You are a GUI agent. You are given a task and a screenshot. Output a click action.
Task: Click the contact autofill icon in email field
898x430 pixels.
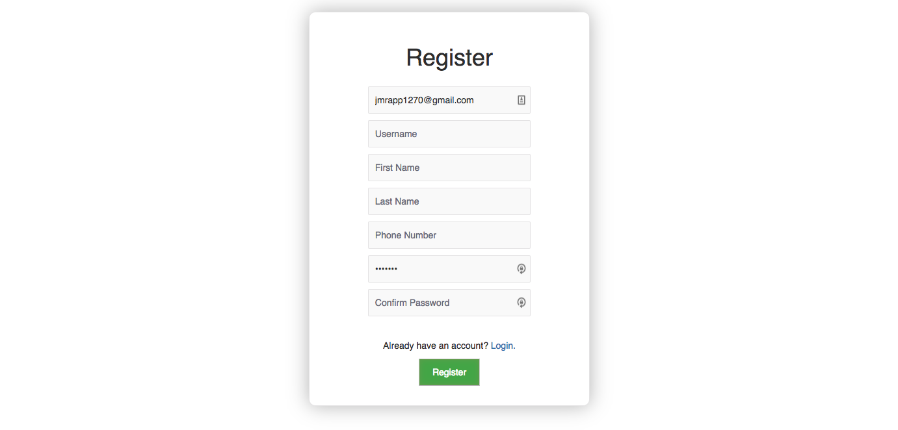point(521,100)
